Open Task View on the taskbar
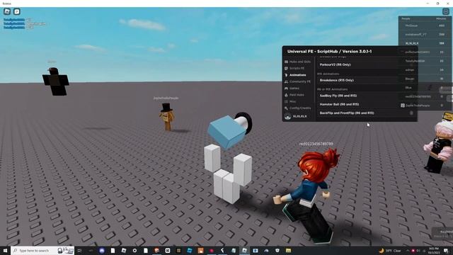The width and height of the screenshot is (453, 255). coord(80,250)
